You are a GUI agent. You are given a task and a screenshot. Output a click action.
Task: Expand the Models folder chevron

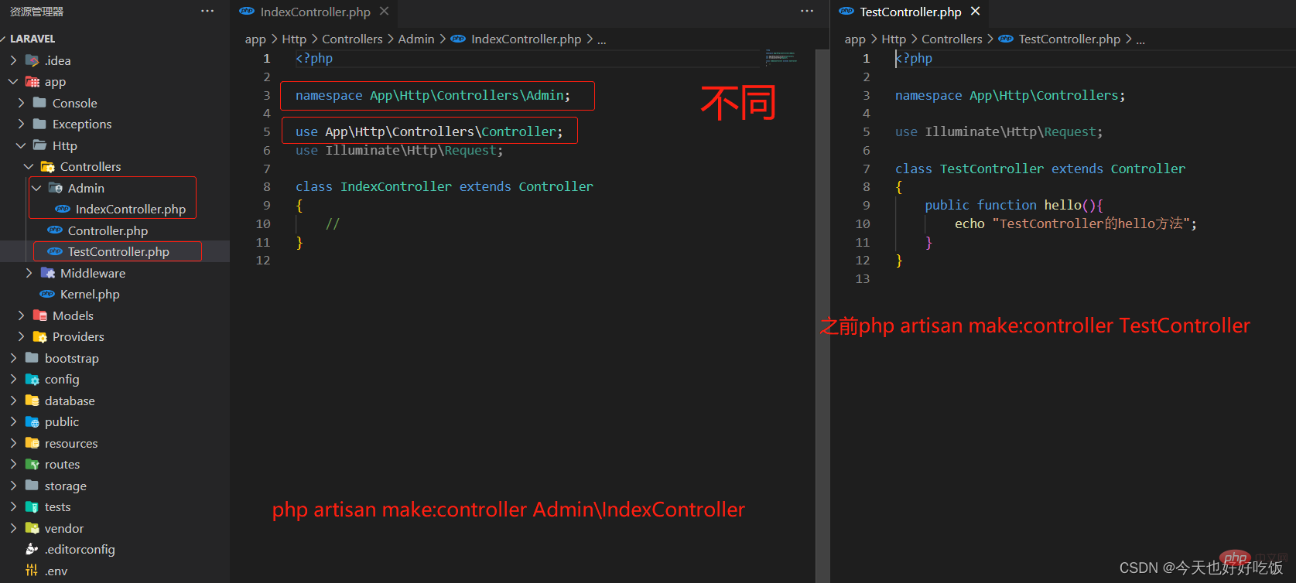tap(21, 315)
